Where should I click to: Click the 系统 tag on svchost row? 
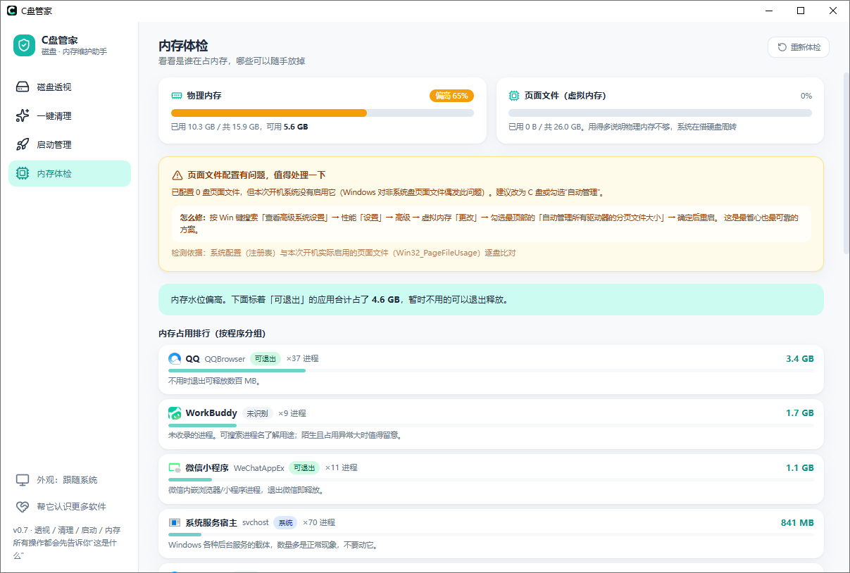[285, 522]
